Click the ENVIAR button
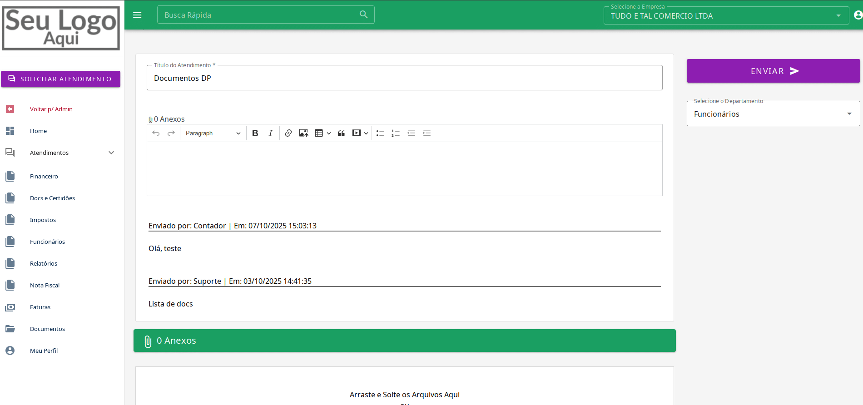Image resolution: width=863 pixels, height=405 pixels. [x=773, y=71]
